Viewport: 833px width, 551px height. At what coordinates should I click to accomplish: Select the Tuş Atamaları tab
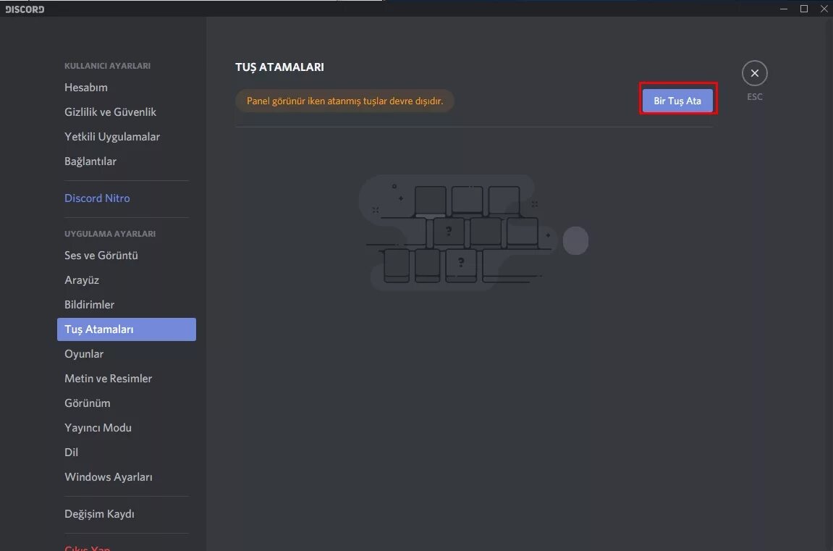(127, 329)
